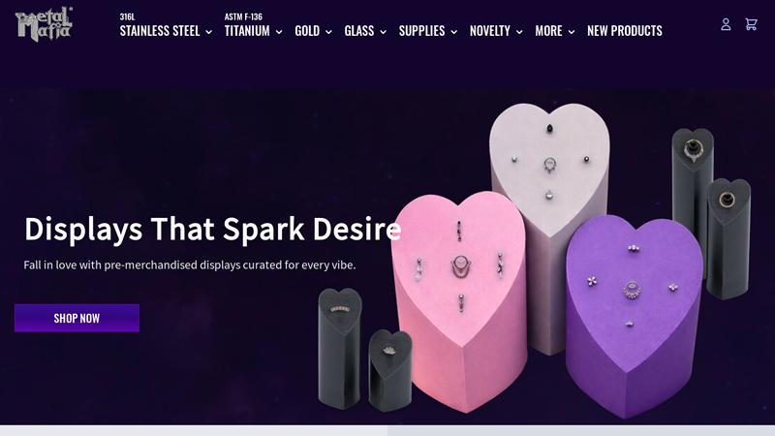Click the Metal Mafia logo
Viewport: 775px width, 436px height.
[x=44, y=23]
